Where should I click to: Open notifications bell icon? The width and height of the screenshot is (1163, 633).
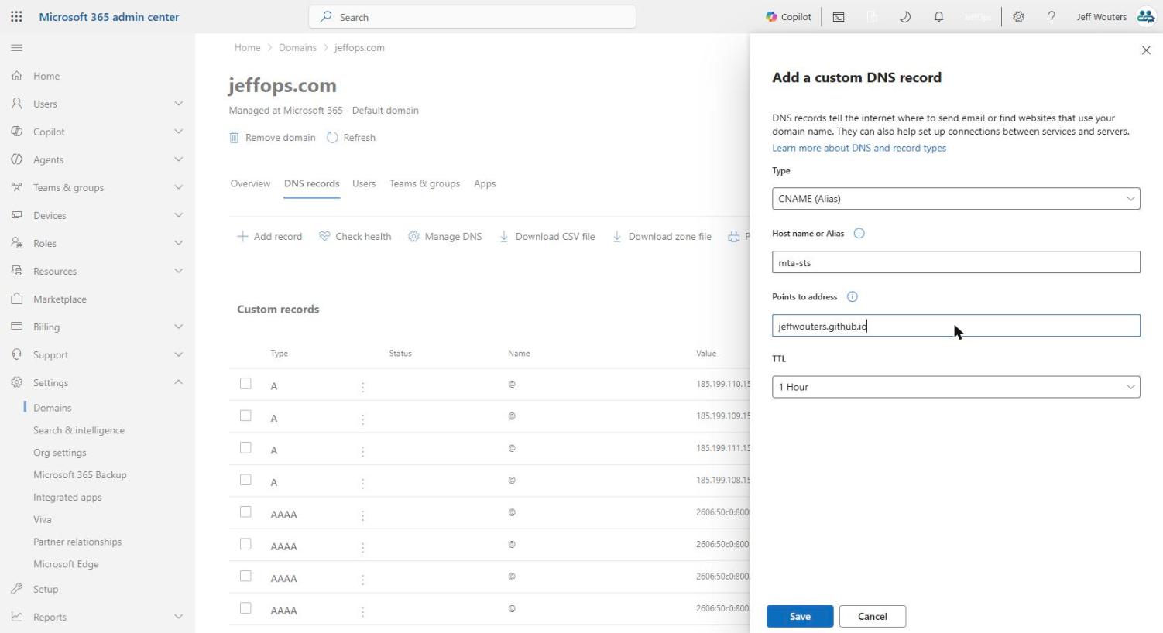click(x=938, y=17)
